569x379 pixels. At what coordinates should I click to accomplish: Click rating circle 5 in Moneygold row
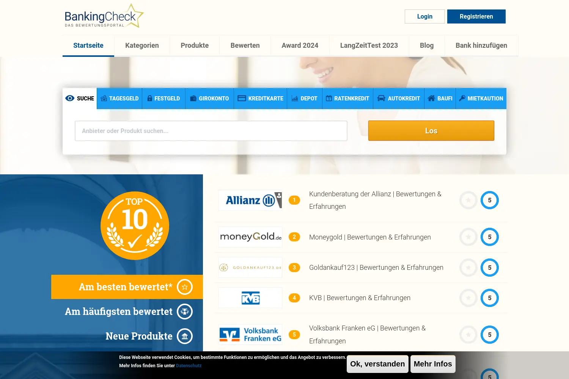point(490,237)
